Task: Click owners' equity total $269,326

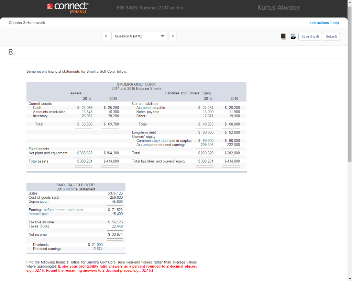Action: [x=206, y=153]
